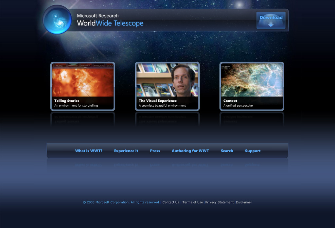Click the WorldWide Telescope galaxy logo orb
The image size is (335, 228).
[x=57, y=20]
